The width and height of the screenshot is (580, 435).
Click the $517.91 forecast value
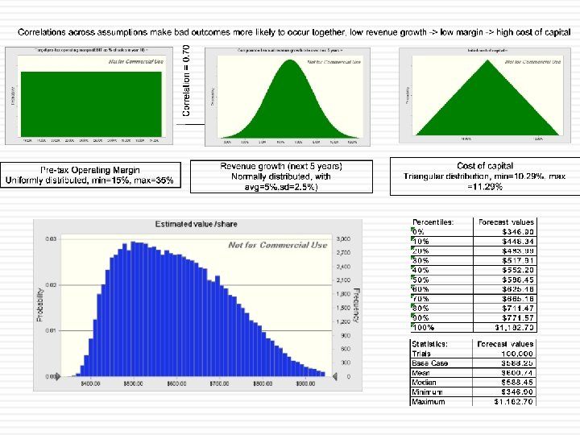pyautogui.click(x=518, y=260)
